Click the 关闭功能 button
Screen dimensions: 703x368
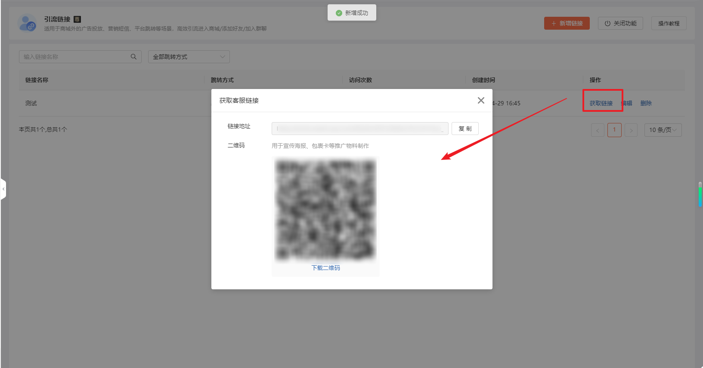[620, 23]
